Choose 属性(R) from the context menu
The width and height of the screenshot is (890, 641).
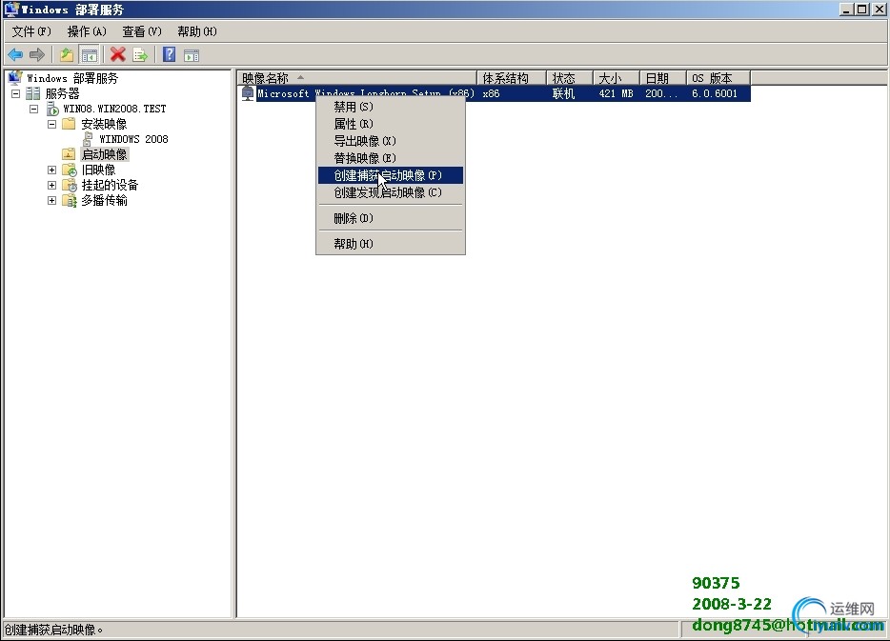tap(391, 124)
